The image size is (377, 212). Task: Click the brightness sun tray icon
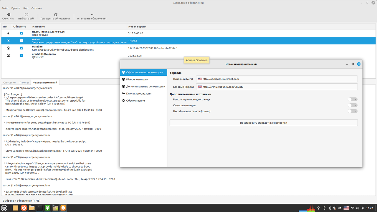coord(363,208)
